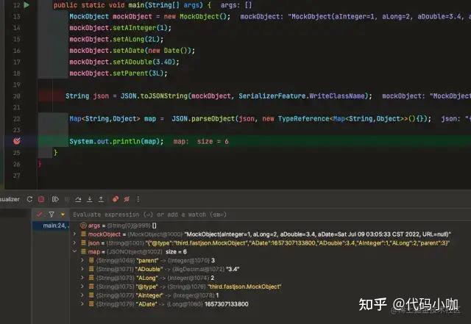Click the "new MockObject()" constructor call
471x324 pixels.
tap(197, 16)
